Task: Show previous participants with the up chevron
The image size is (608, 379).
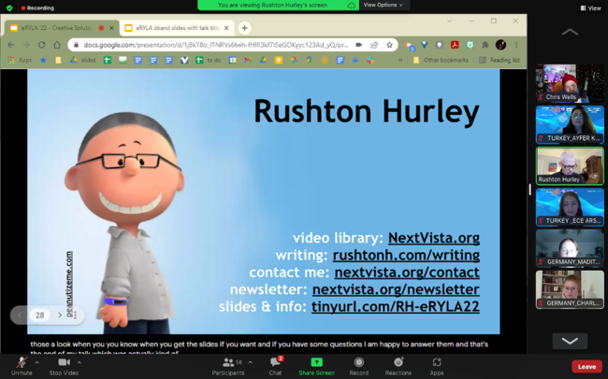Action: [x=570, y=32]
